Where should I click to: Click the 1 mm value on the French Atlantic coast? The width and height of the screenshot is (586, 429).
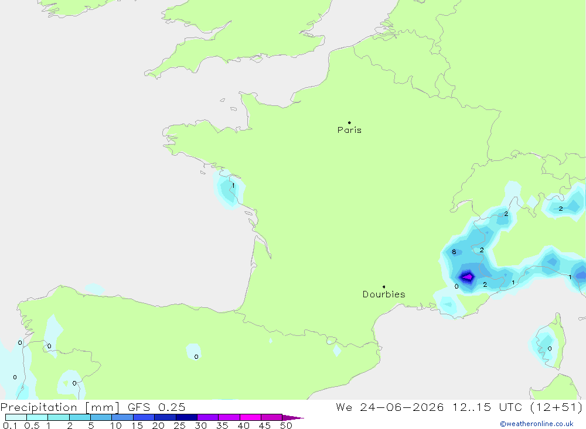click(233, 186)
